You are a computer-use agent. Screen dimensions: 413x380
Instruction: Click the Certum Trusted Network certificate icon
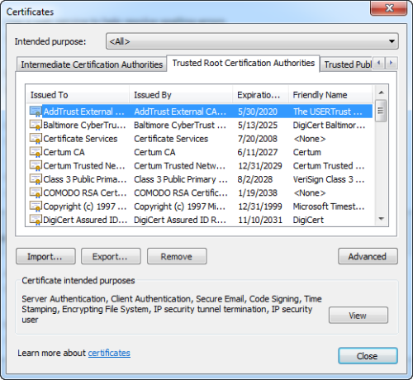36,165
